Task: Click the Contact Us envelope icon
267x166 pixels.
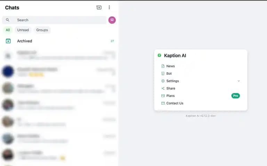Action: tap(163, 103)
